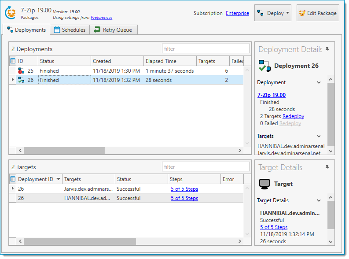This screenshot has height=259, width=349.
Task: Click the successful deployment 26 status icon
Action: tap(21, 80)
